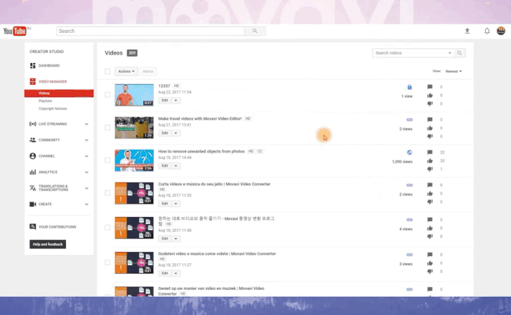Select Videos in the sidebar
This screenshot has width=511, height=315.
[x=59, y=93]
